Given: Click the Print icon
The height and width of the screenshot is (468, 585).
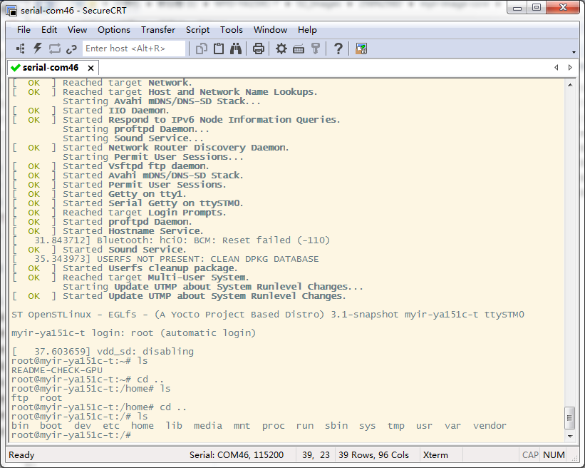Looking at the screenshot, I should pyautogui.click(x=259, y=49).
